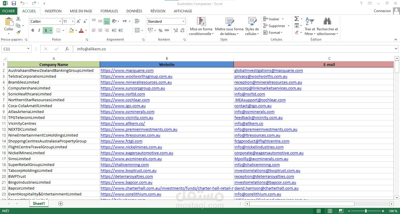Click the Save floppy disk icon
Screen dimensions: 400x214
(14, 4)
